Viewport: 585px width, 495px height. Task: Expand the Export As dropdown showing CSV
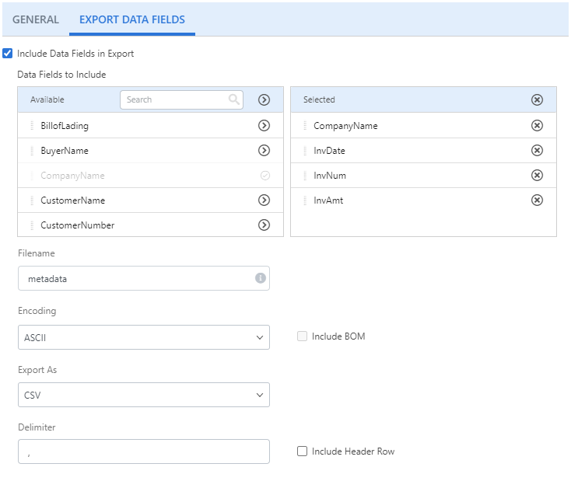point(143,395)
